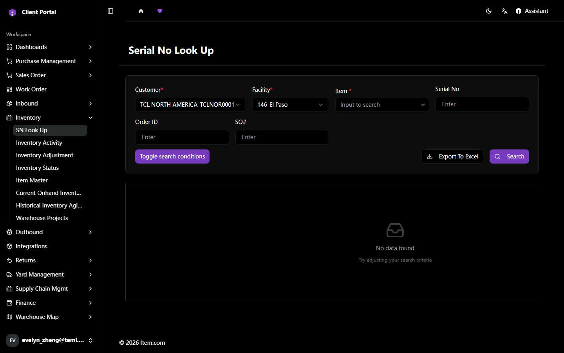Click Toggle search conditions button
Screen dimensions: 564x353
click(172, 156)
